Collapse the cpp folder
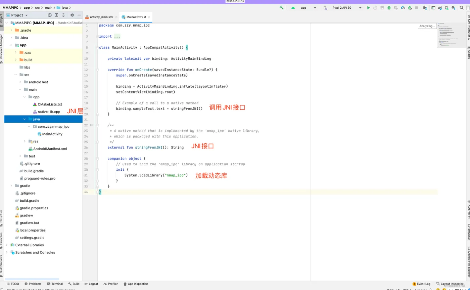Screen dimensions: 470x290 coord(25,97)
